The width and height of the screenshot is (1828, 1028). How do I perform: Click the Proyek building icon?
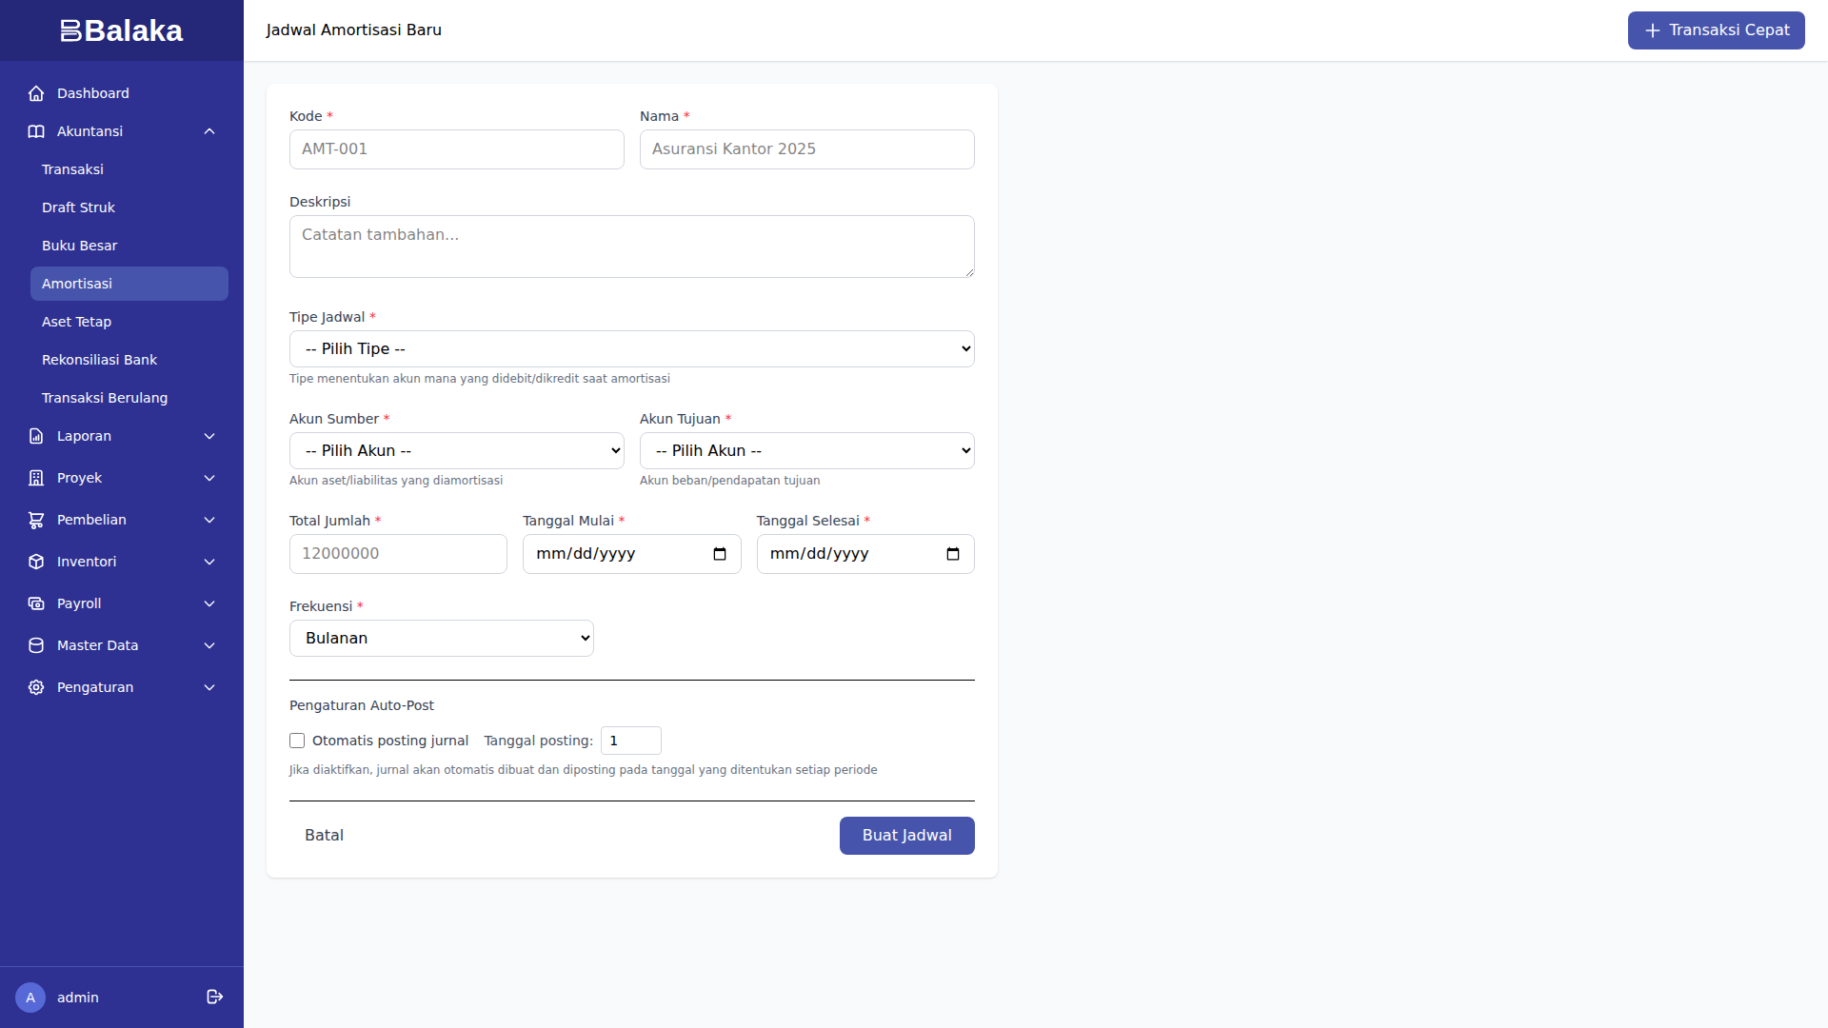(x=36, y=478)
